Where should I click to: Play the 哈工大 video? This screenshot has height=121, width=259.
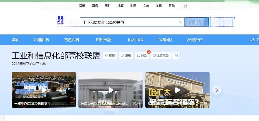pos(177,90)
